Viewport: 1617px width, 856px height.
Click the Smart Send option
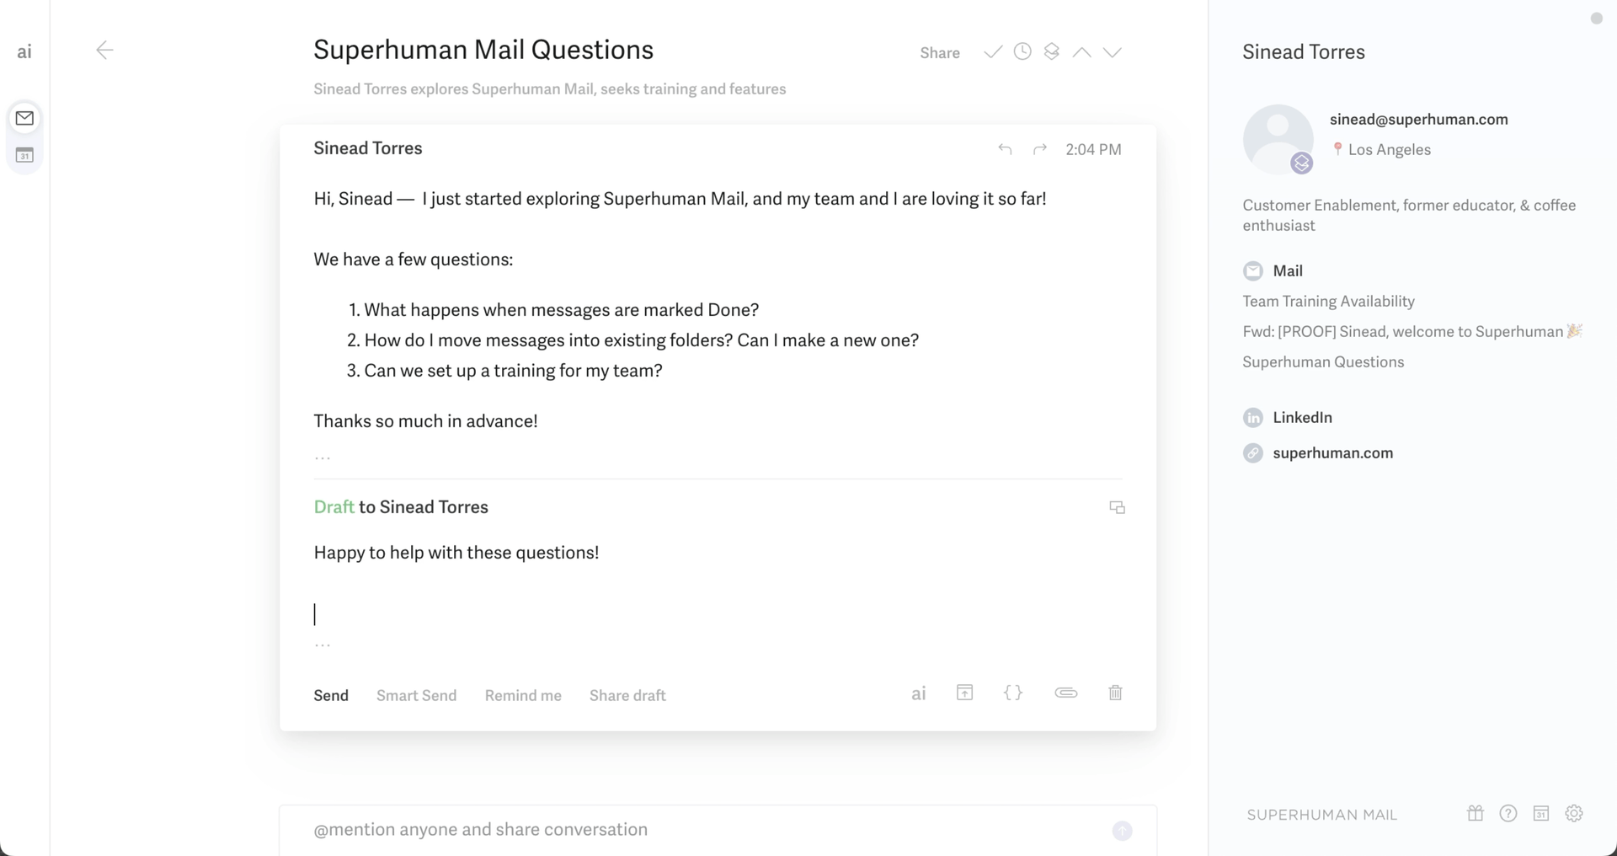[x=416, y=695]
